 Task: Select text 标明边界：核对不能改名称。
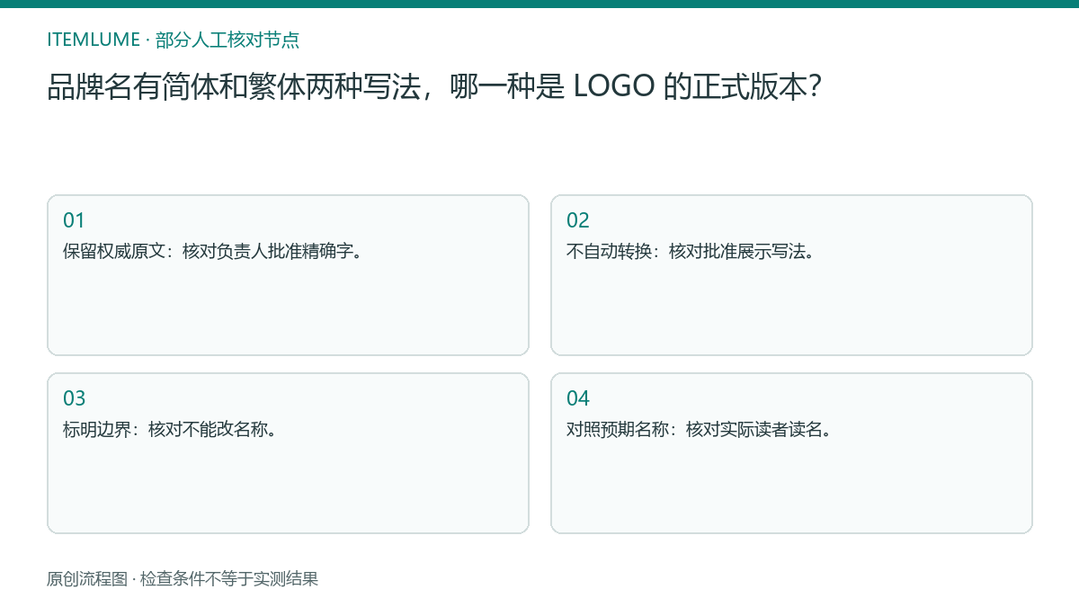click(172, 429)
